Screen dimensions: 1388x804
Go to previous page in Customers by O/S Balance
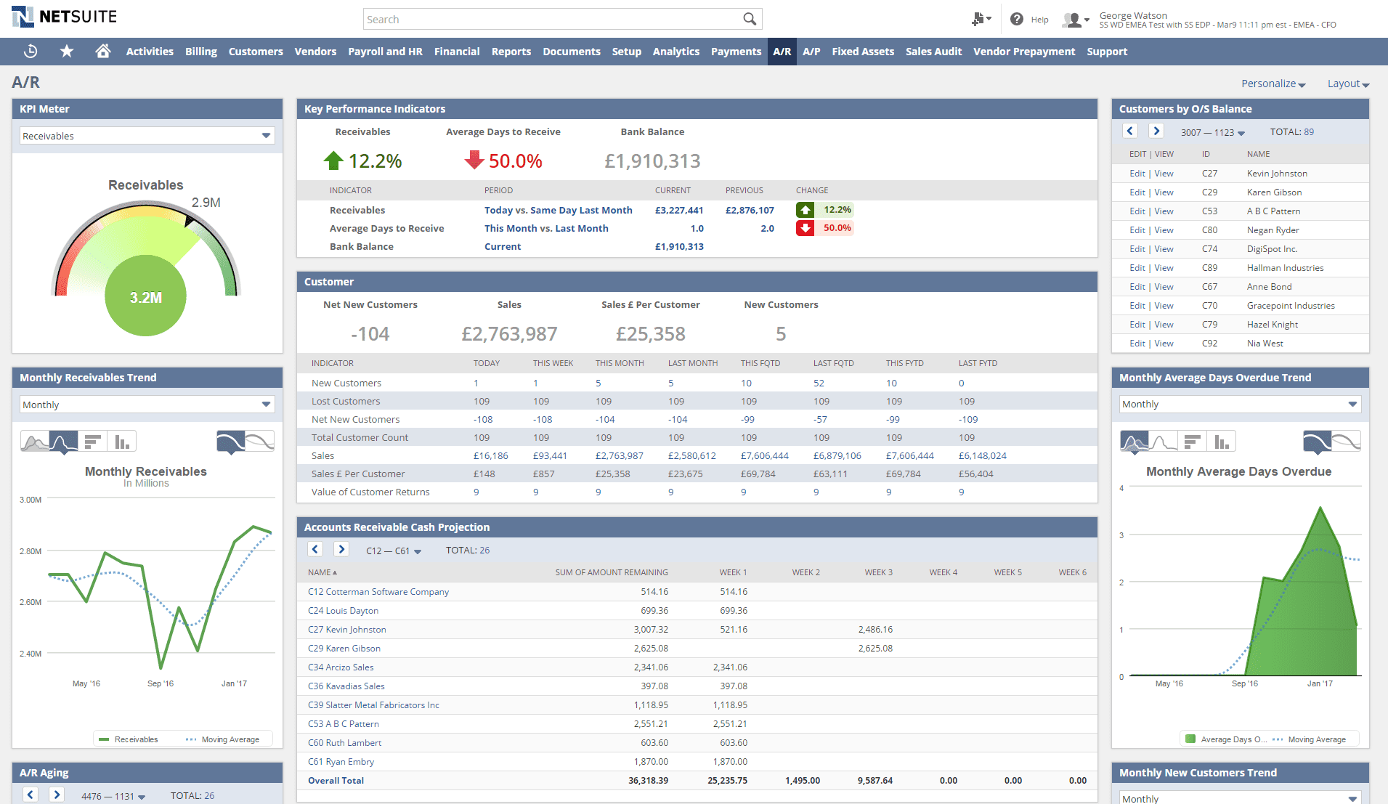(x=1130, y=131)
